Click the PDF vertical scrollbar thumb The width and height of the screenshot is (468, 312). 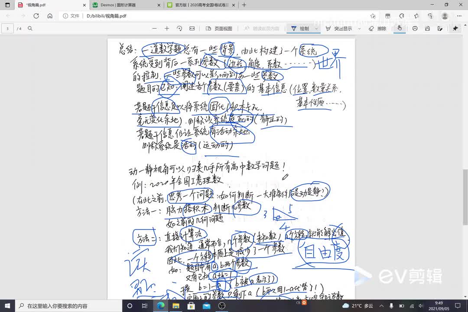pos(465,197)
